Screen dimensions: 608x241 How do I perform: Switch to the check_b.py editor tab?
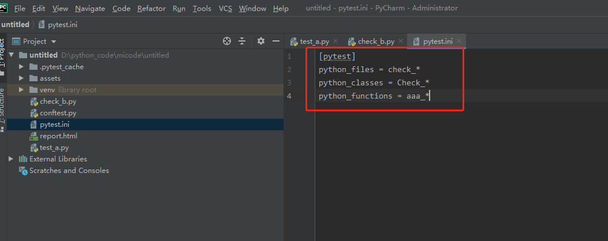point(376,41)
